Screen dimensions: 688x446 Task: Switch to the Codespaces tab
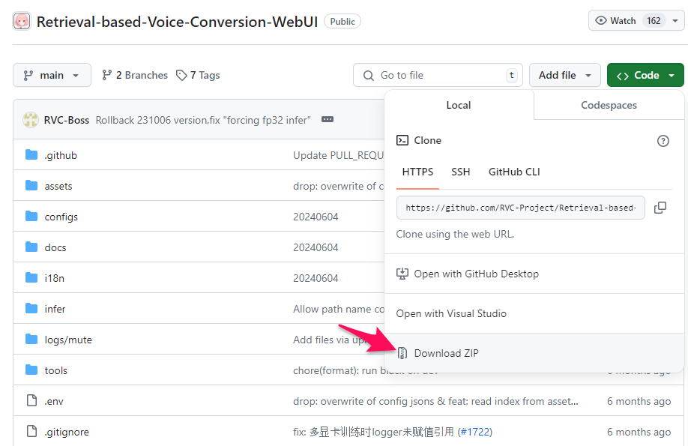pyautogui.click(x=609, y=105)
